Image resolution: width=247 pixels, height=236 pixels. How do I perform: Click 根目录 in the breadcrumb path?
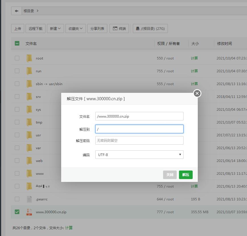click(29, 11)
